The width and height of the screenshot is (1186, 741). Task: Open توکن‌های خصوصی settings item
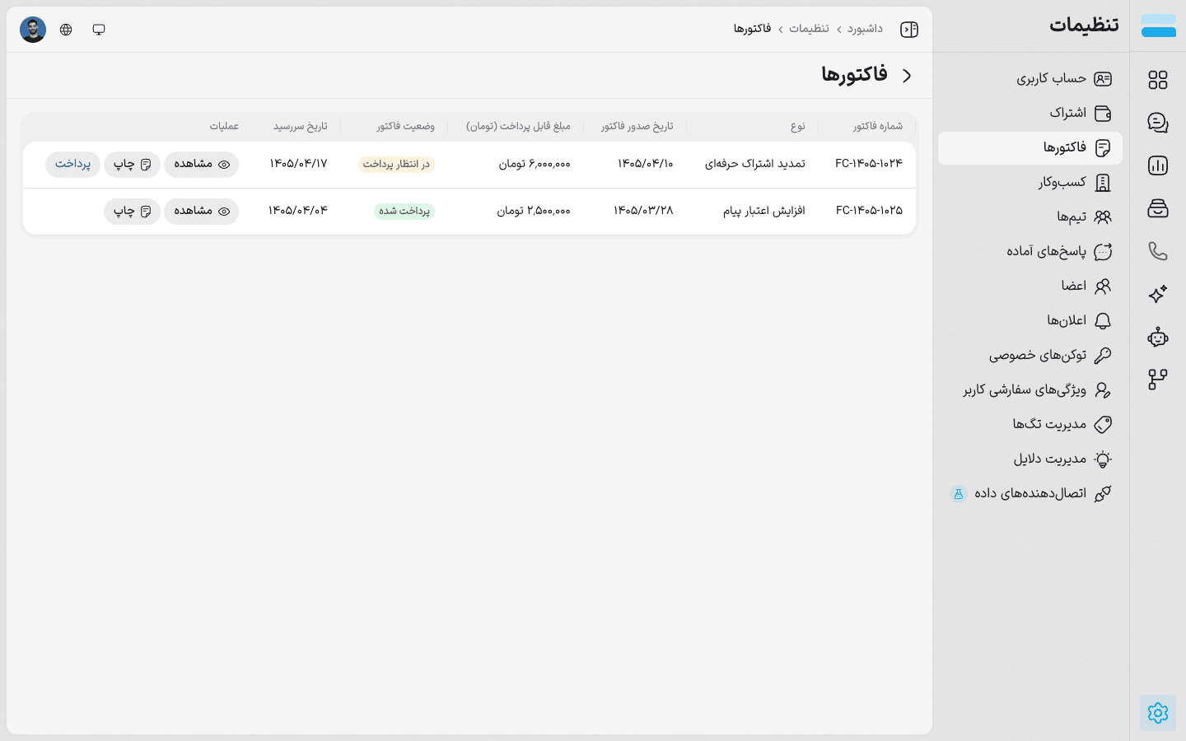click(1030, 356)
